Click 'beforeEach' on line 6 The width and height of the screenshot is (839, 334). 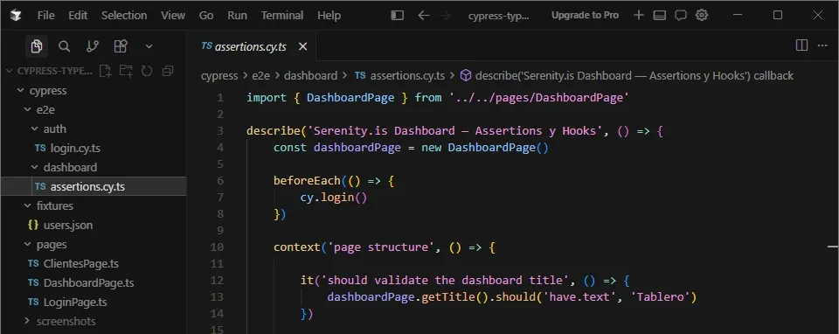pos(307,181)
